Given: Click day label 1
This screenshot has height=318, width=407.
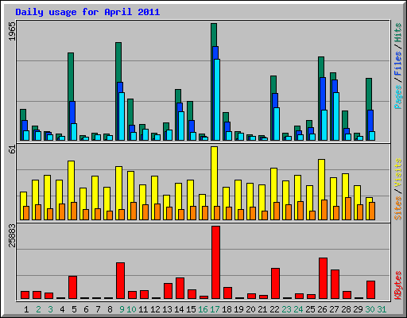Looking at the screenshot, I should (x=26, y=309).
